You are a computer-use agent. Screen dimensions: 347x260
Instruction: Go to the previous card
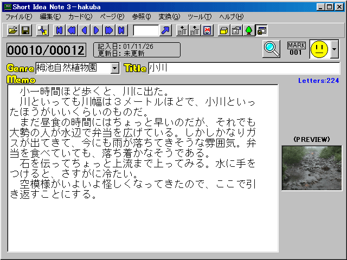point(84,30)
